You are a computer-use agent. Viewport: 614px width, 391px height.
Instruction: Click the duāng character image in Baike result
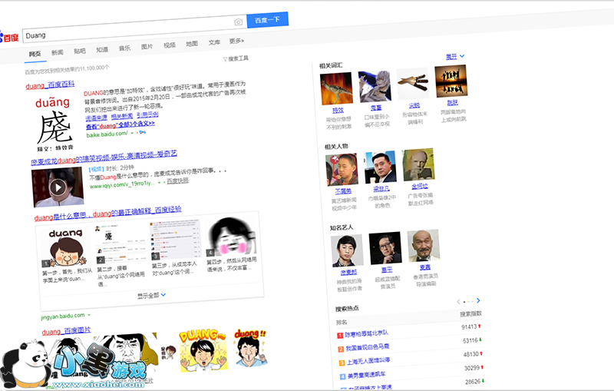coord(54,124)
